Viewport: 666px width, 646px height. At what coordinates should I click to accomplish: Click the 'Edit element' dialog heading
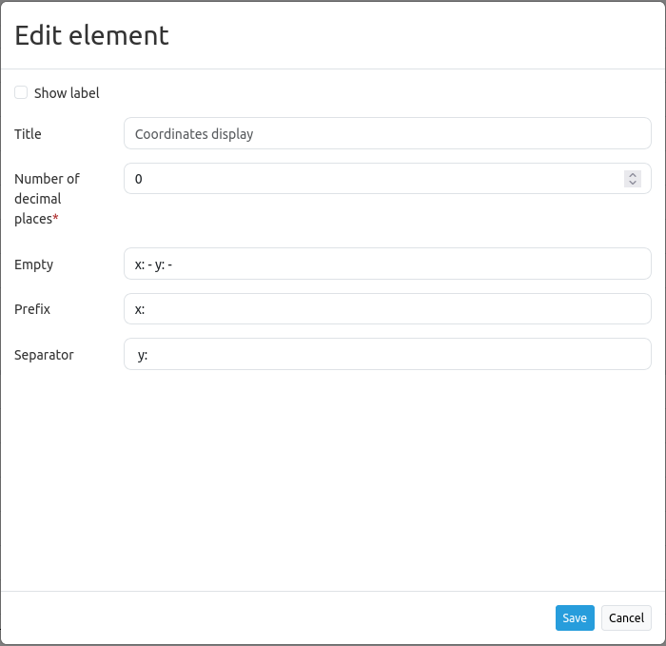pyautogui.click(x=91, y=35)
